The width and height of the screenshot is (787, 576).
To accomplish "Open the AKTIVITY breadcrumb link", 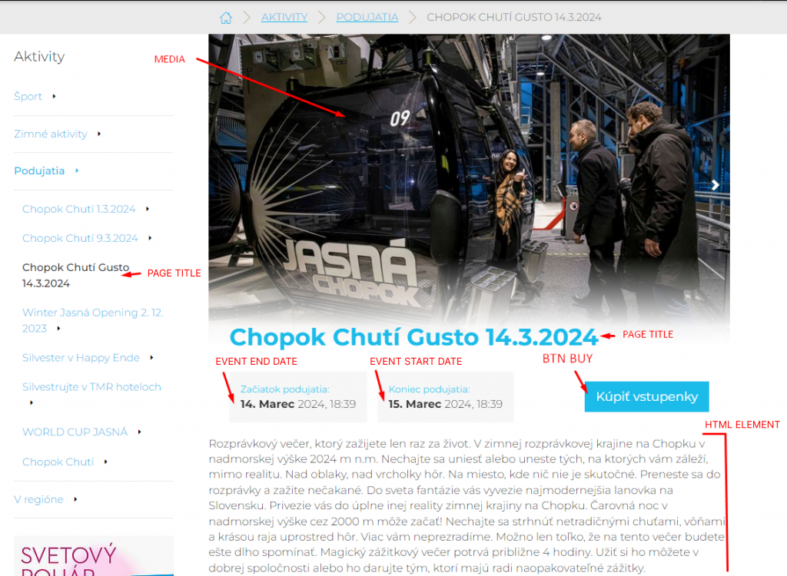I will point(284,17).
